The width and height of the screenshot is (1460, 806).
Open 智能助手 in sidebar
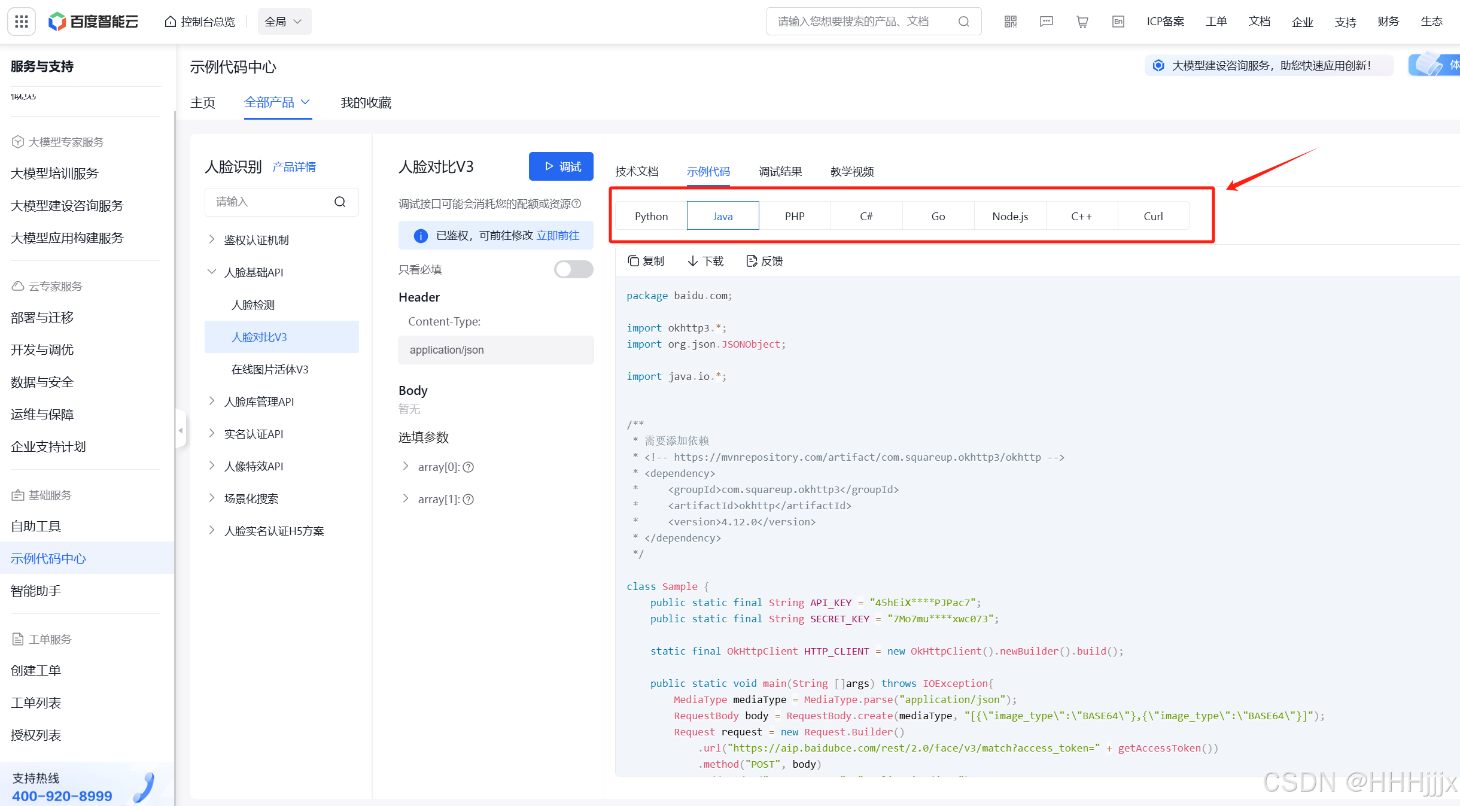(x=36, y=591)
